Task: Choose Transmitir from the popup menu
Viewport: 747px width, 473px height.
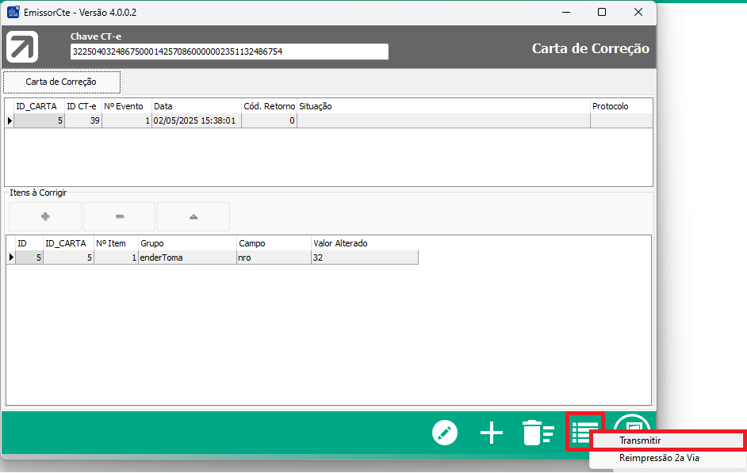Action: (x=667, y=441)
